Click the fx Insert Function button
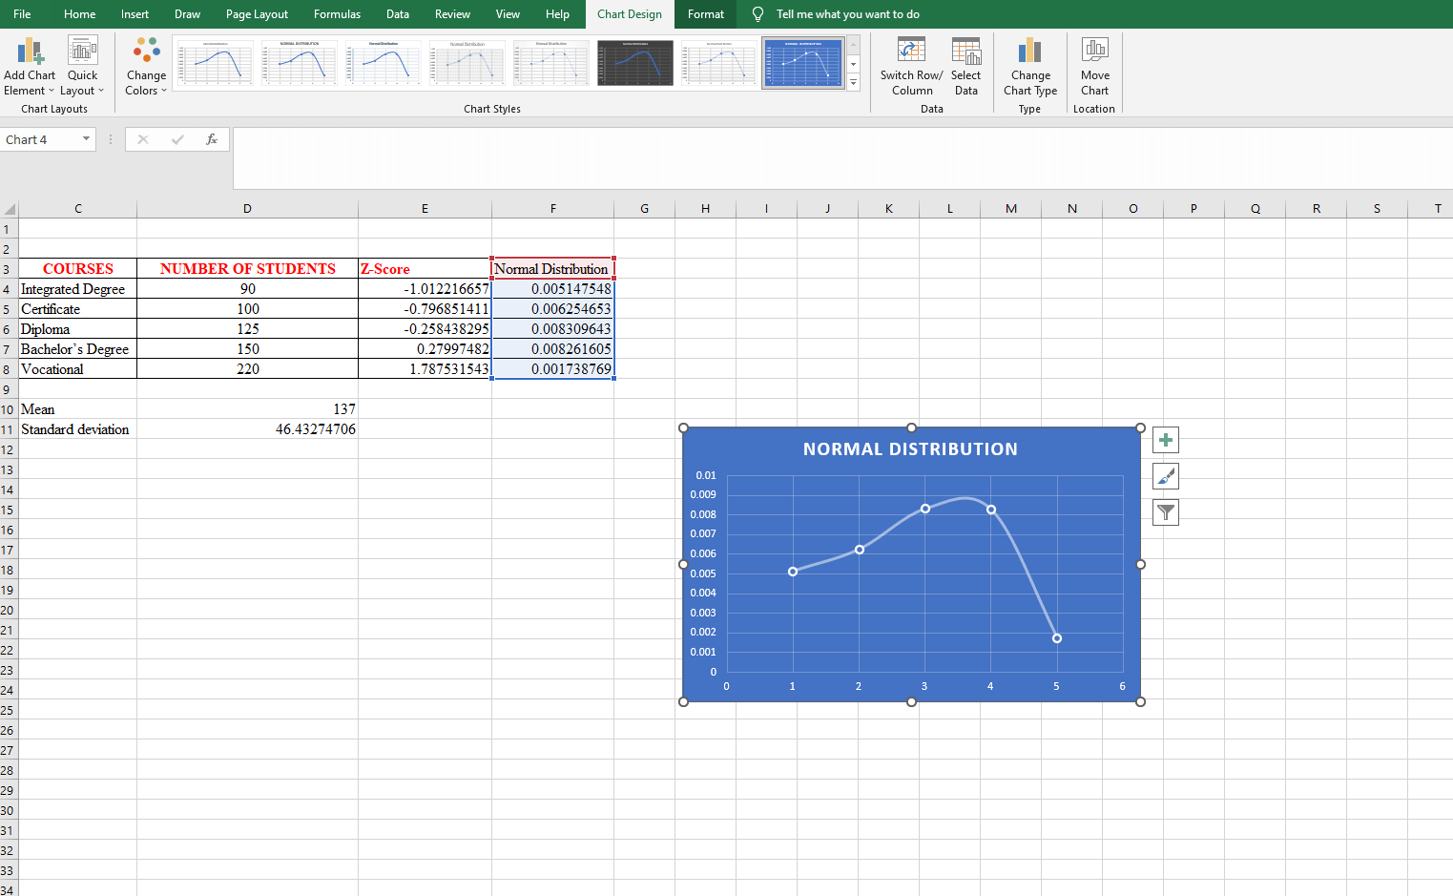The image size is (1453, 896). [x=212, y=138]
